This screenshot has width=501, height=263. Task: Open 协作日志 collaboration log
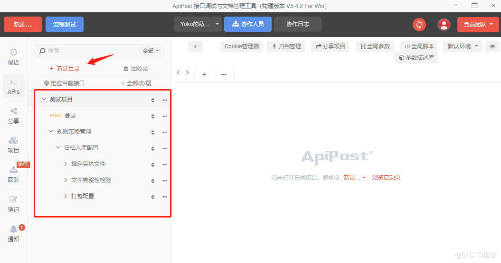(x=297, y=24)
